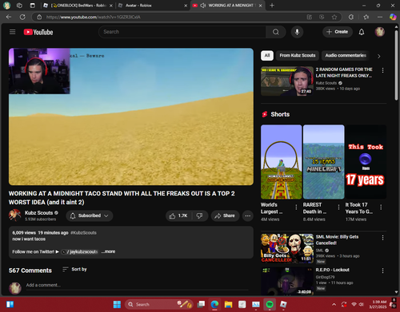Open SML Movie Billy Gets Cancelled video
400x312 pixels.
tap(287, 248)
